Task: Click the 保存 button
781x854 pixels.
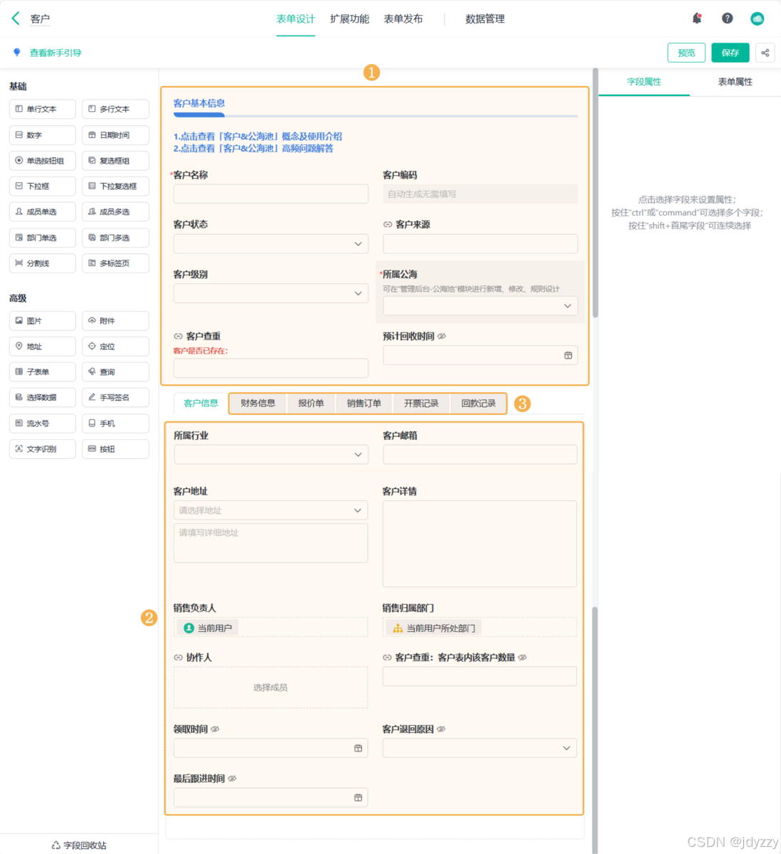Action: pos(730,53)
